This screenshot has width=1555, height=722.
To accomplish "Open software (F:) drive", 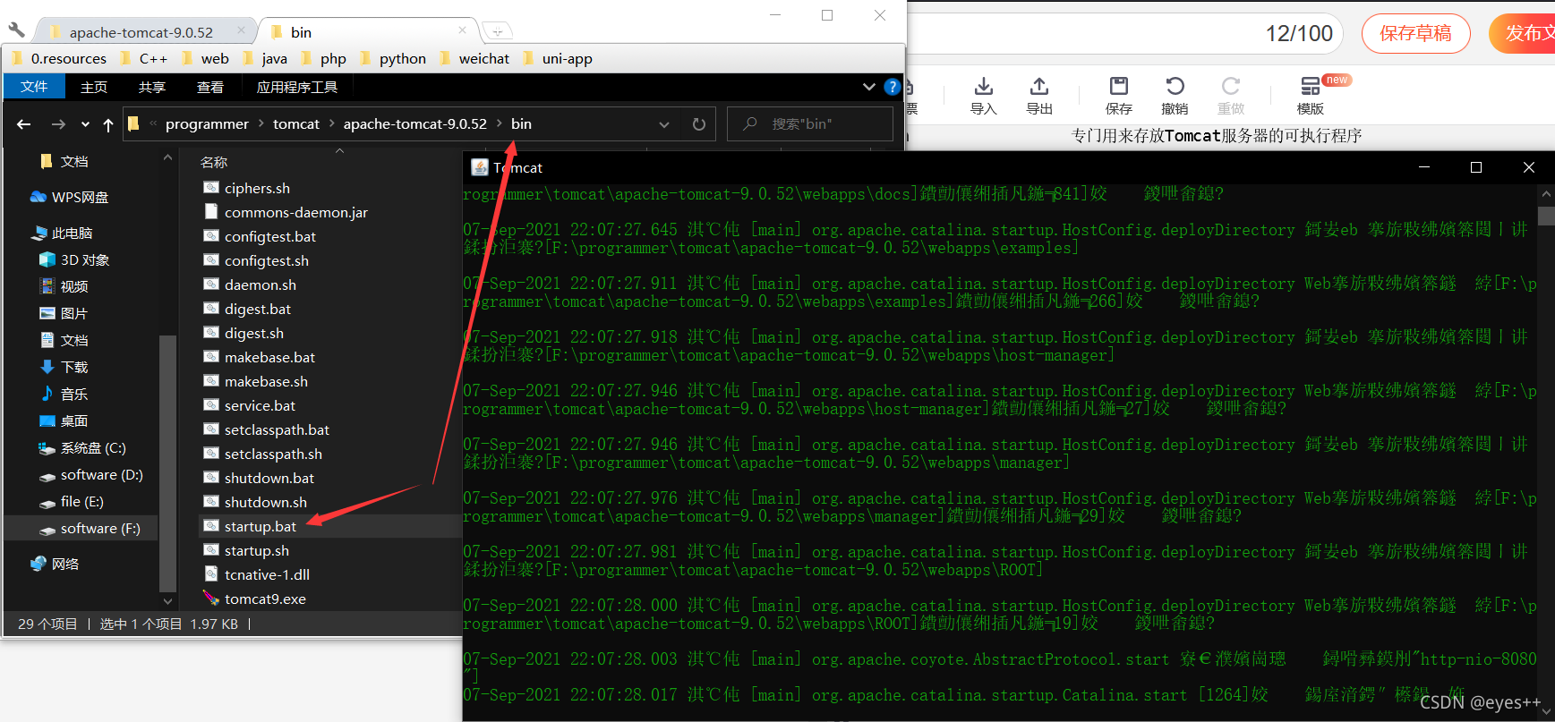I will click(x=90, y=528).
